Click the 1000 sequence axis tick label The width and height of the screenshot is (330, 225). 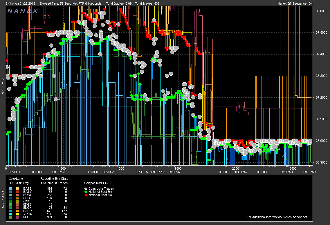(120, 168)
